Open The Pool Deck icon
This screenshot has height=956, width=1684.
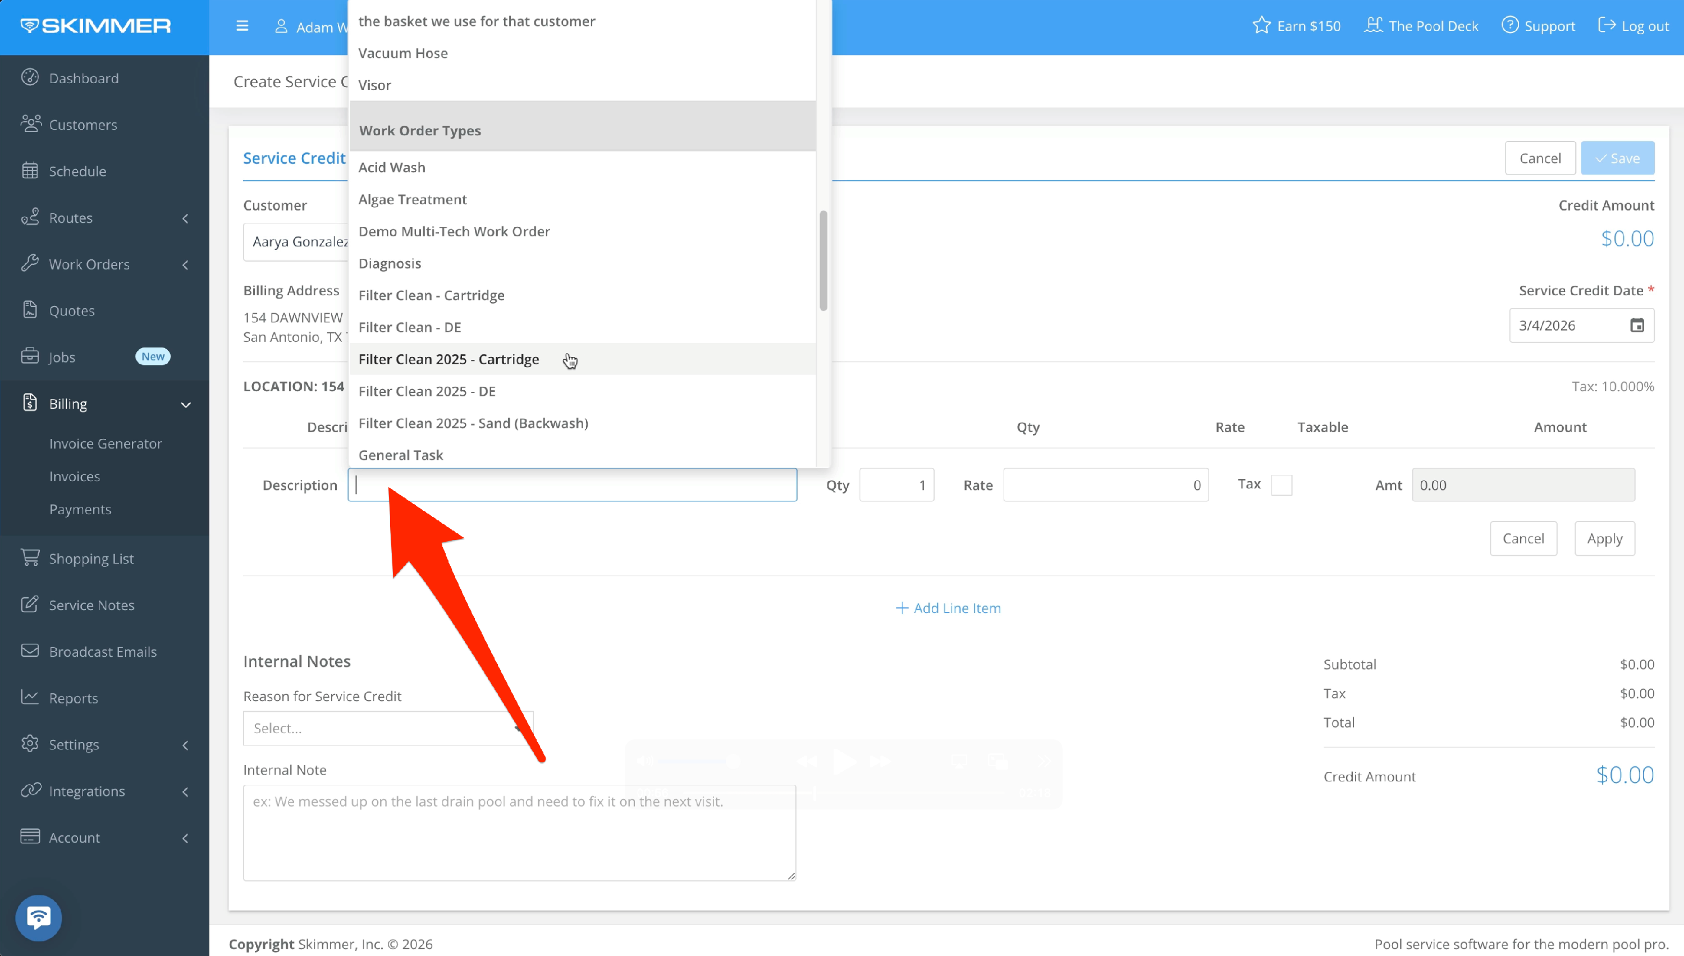click(1373, 26)
